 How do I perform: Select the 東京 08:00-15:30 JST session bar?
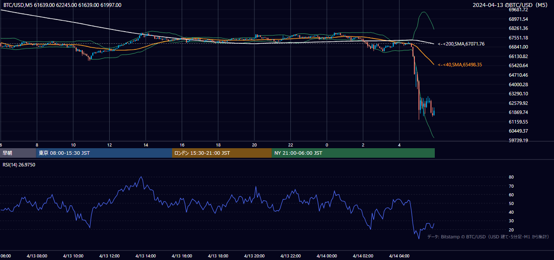tap(104, 153)
